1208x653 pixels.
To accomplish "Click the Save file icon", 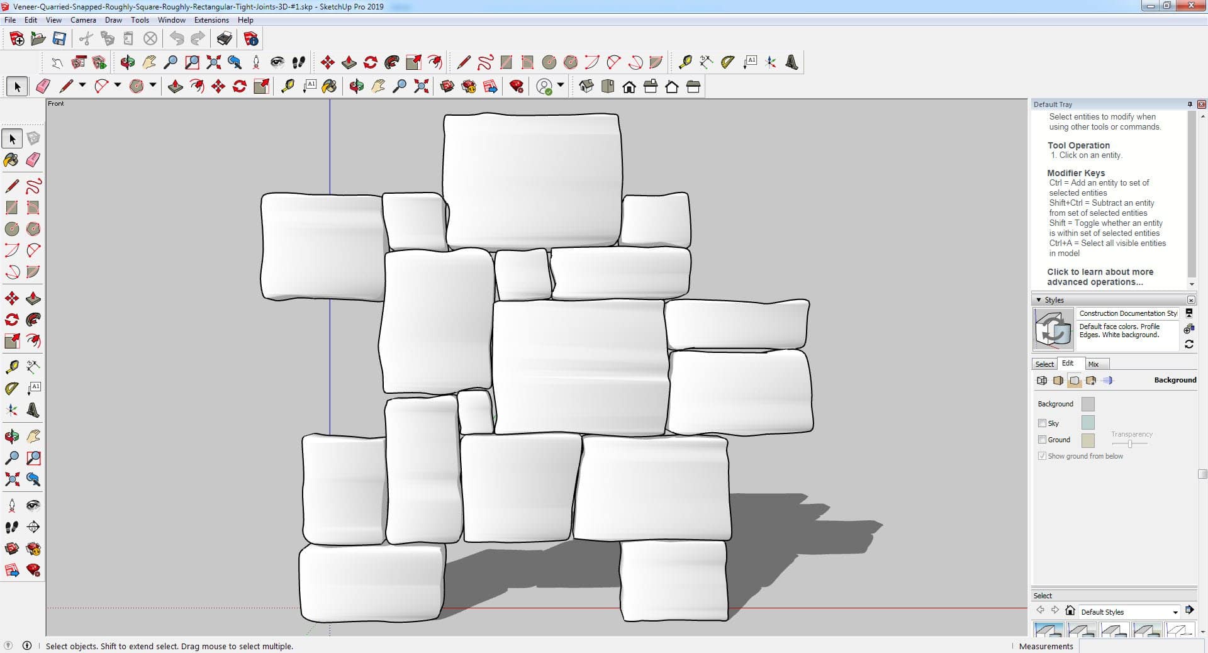I will pyautogui.click(x=59, y=39).
